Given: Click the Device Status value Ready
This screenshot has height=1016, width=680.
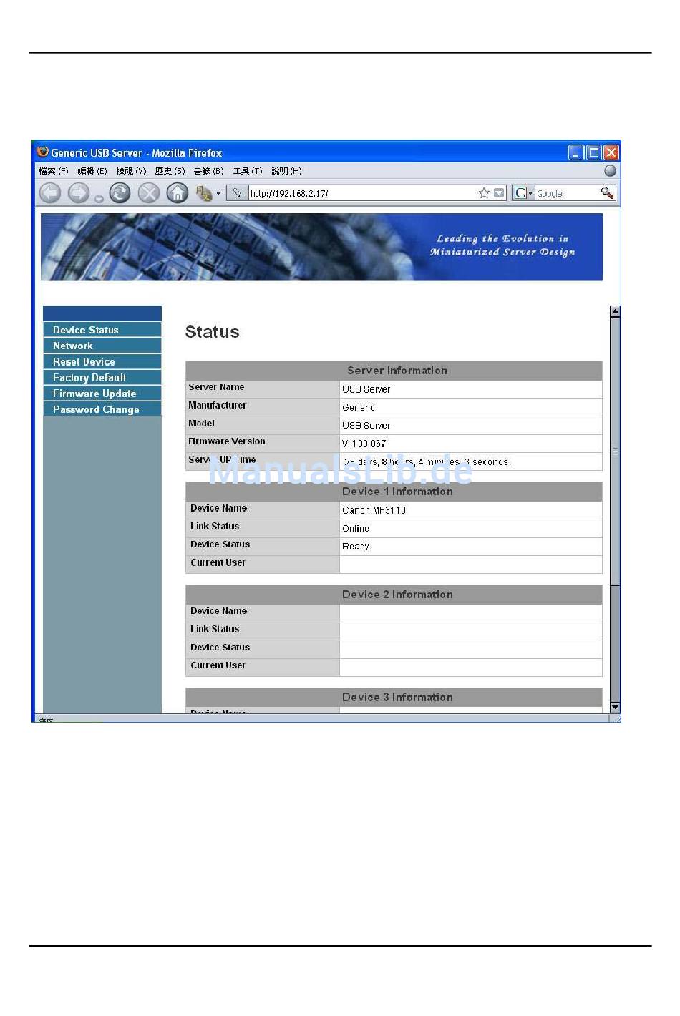Looking at the screenshot, I should tap(356, 547).
